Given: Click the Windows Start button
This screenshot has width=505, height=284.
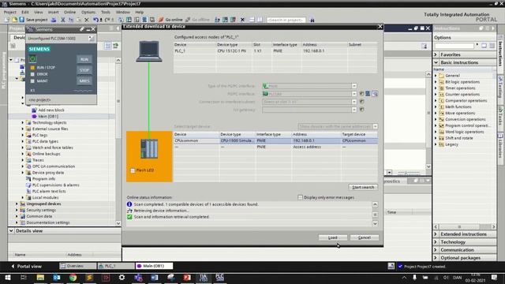Looking at the screenshot, I should tap(7, 277).
